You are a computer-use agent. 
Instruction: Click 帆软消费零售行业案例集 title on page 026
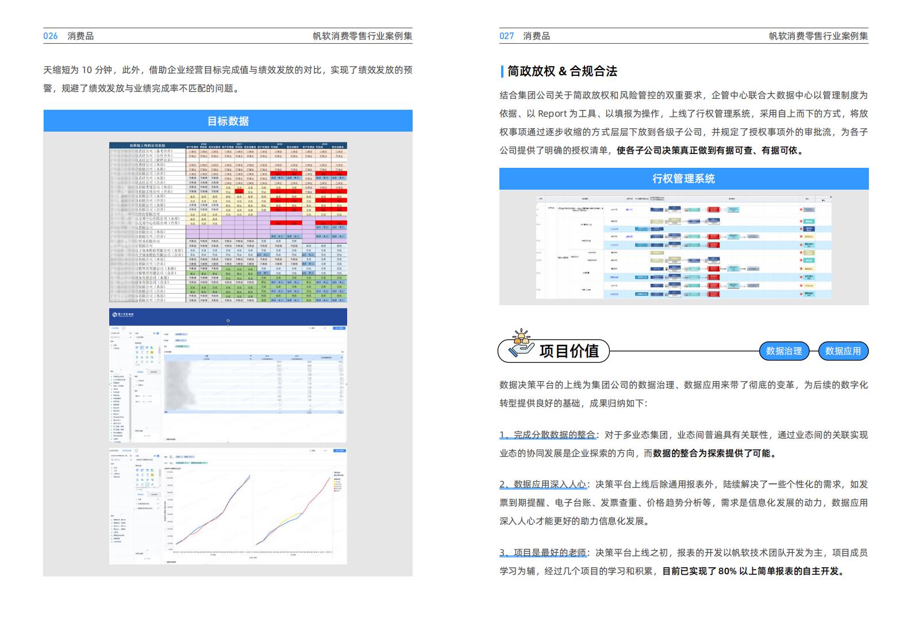(363, 36)
